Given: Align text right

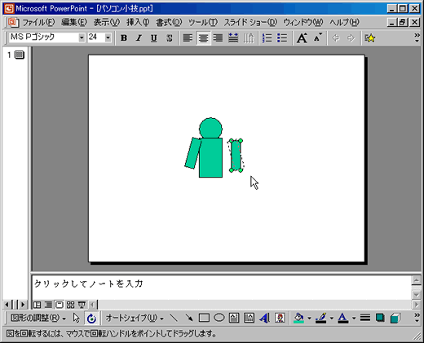Looking at the screenshot, I should (218, 38).
